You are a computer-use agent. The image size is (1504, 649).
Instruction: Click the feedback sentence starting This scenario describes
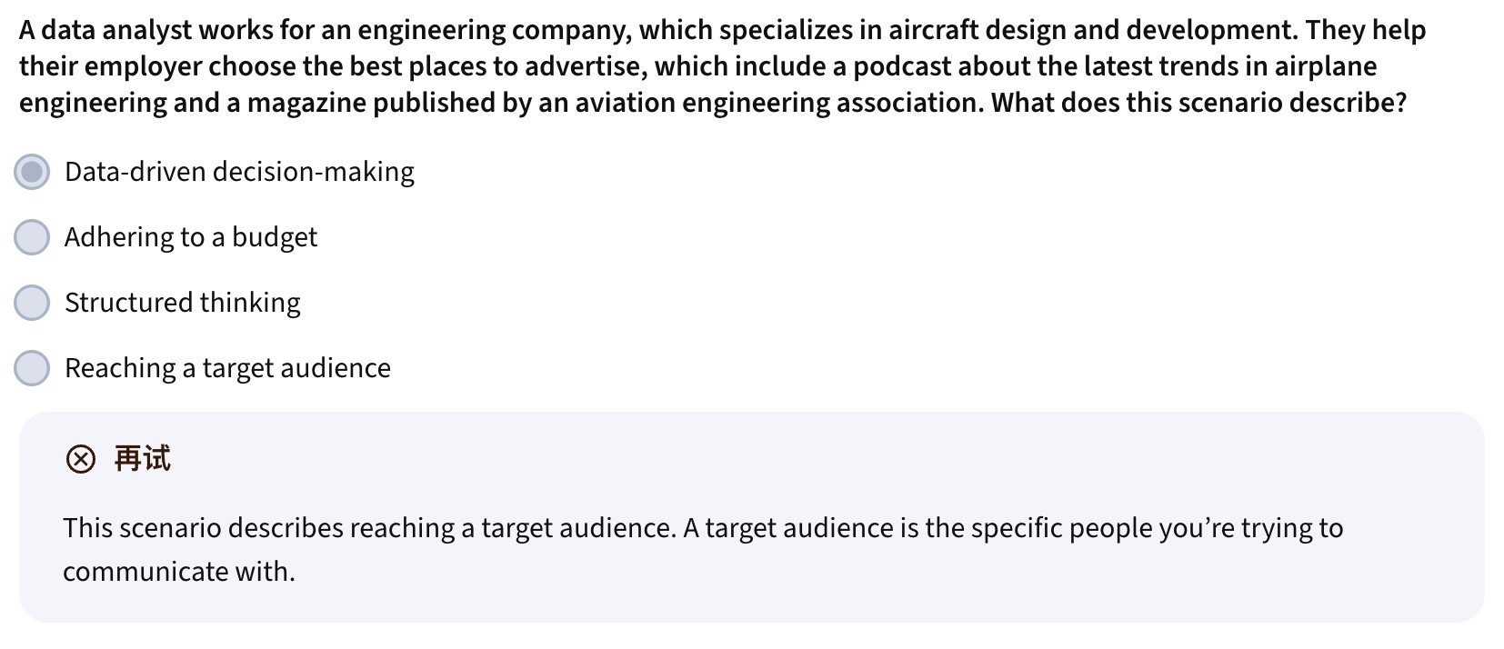369,528
